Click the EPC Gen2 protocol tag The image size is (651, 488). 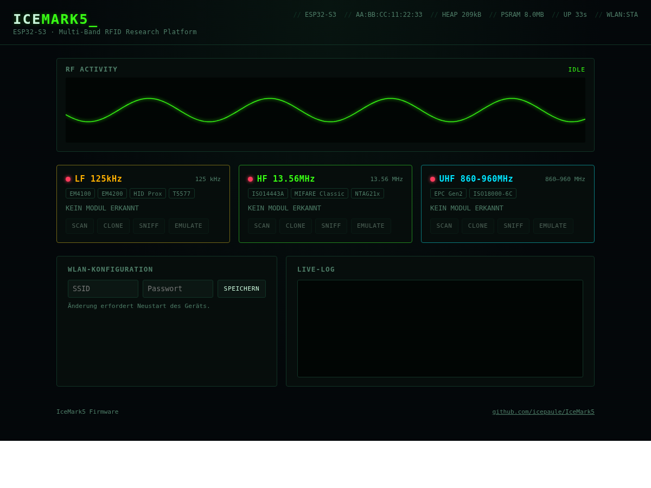pos(448,194)
